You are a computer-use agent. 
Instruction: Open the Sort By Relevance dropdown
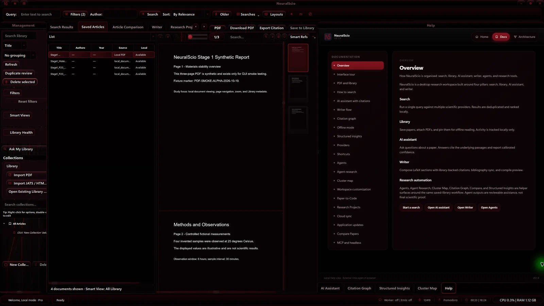click(190, 14)
